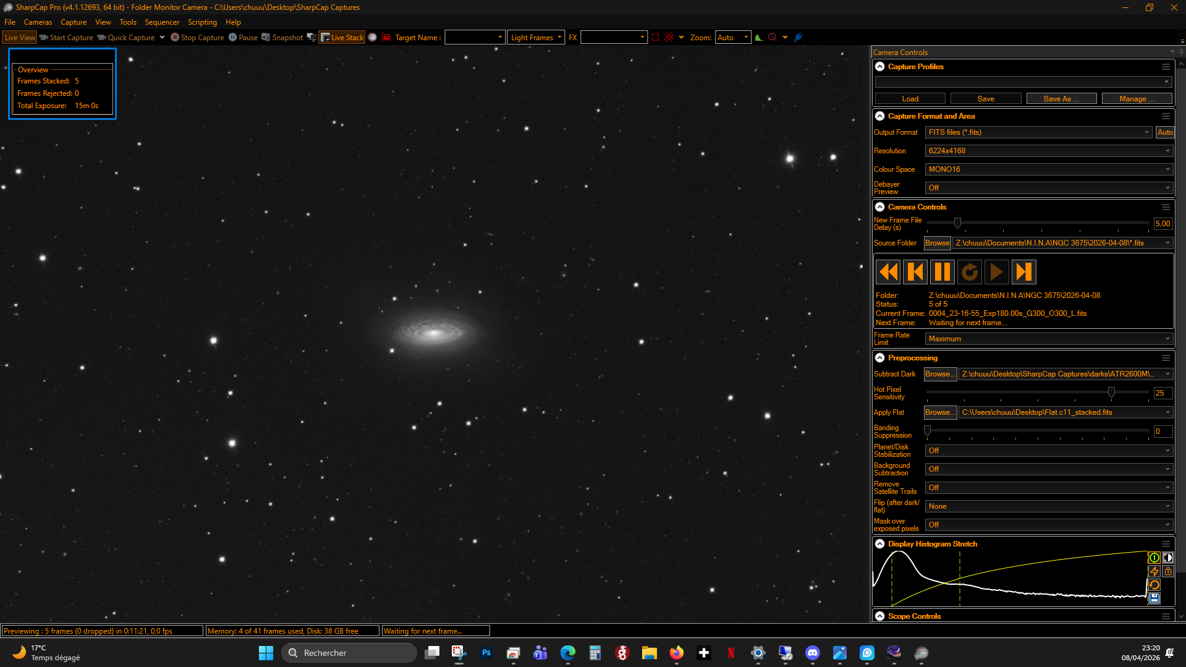Image resolution: width=1186 pixels, height=667 pixels.
Task: Open the Capture menu
Action: point(74,22)
